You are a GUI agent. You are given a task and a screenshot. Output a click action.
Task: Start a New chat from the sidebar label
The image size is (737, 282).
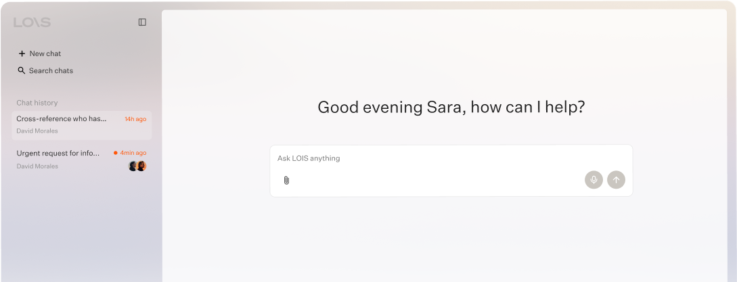pos(45,53)
